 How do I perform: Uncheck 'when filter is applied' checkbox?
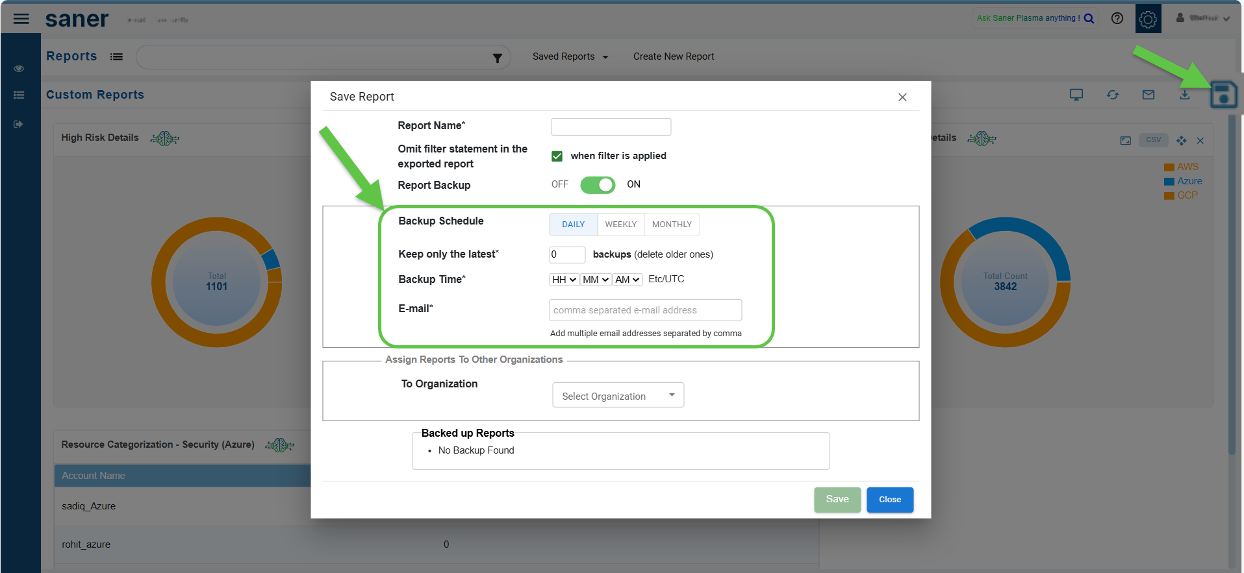click(557, 156)
